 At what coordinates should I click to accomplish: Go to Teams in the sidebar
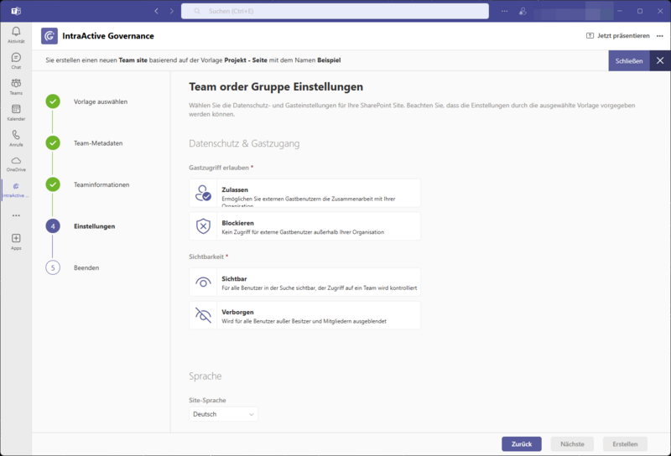point(15,86)
